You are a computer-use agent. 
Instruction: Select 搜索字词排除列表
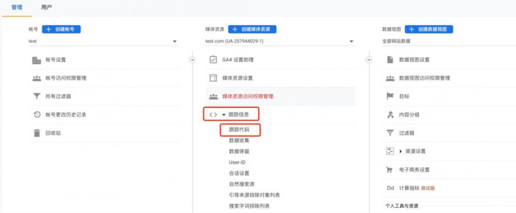point(249,206)
